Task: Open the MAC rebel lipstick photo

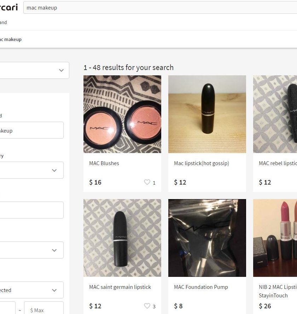Action: coord(275,114)
